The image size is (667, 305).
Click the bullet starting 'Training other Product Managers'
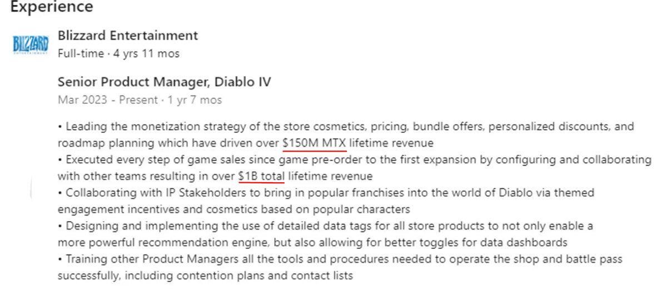click(x=222, y=259)
